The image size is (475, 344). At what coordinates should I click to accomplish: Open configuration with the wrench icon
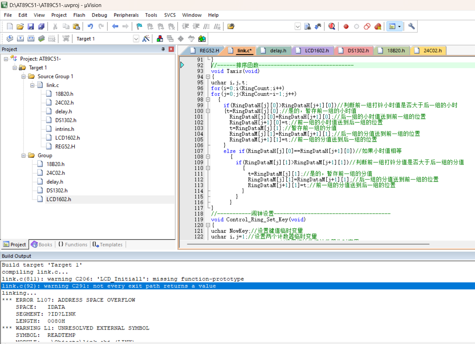(x=411, y=26)
